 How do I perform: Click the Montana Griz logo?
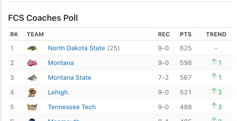pyautogui.click(x=32, y=63)
